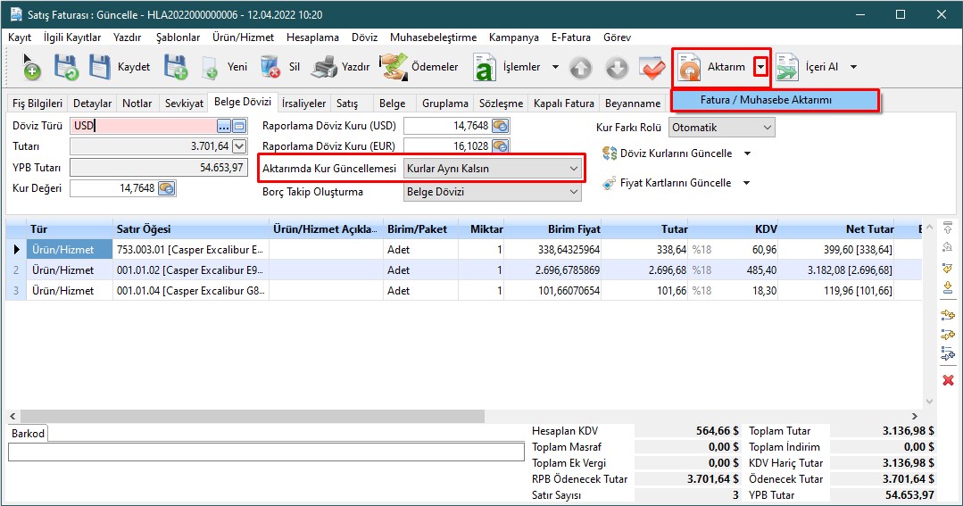Sort by Birim Fiyat column header
The height and width of the screenshot is (506, 963).
coord(552,229)
